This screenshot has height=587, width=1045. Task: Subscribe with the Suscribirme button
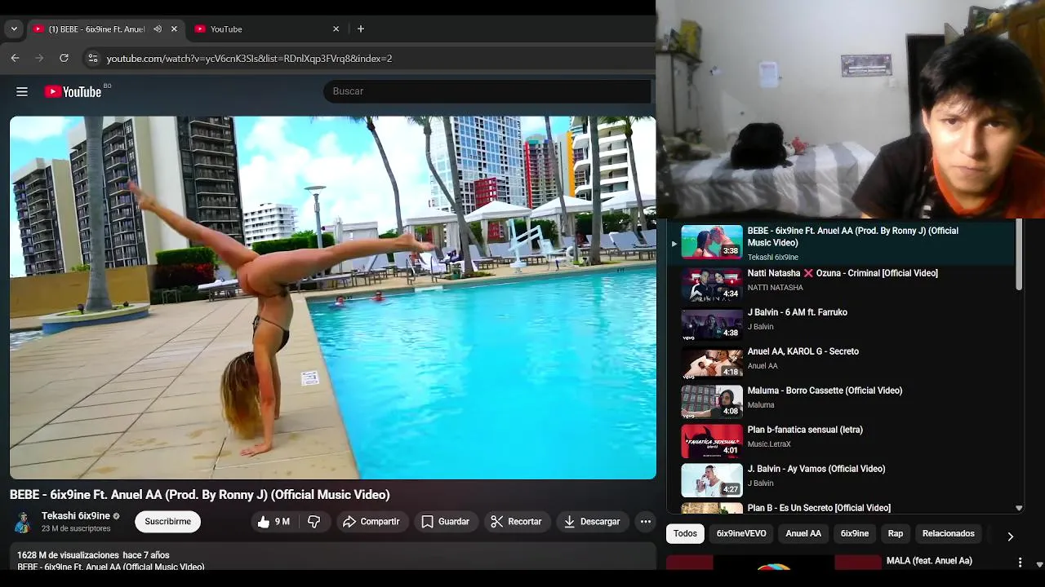pos(168,522)
